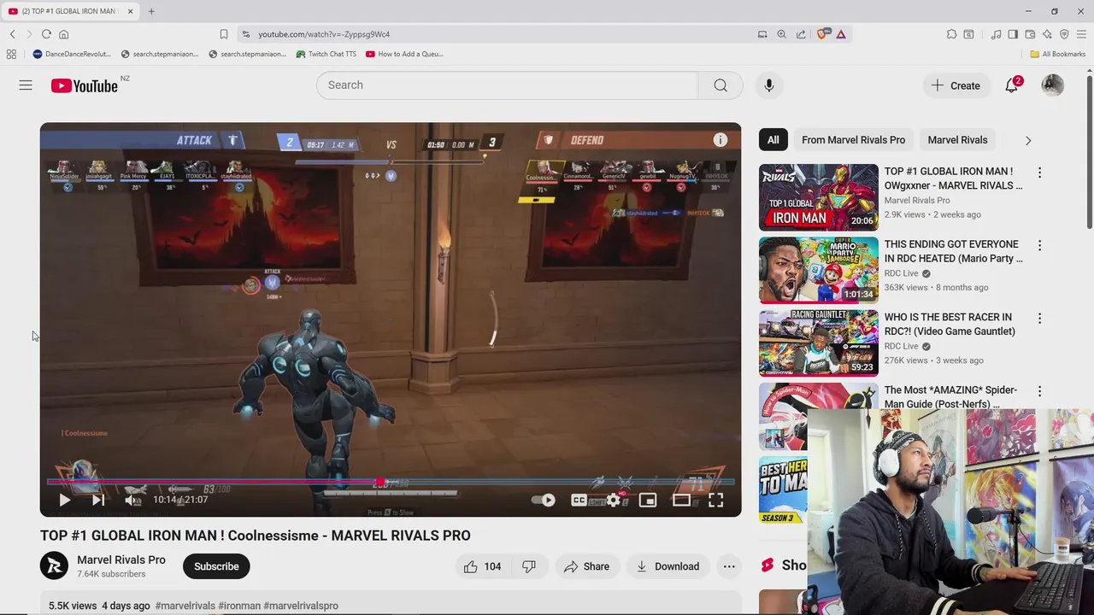Viewport: 1094px width, 615px height.
Task: Open the Mario Party Jamboree video thumbnail
Action: click(x=819, y=270)
